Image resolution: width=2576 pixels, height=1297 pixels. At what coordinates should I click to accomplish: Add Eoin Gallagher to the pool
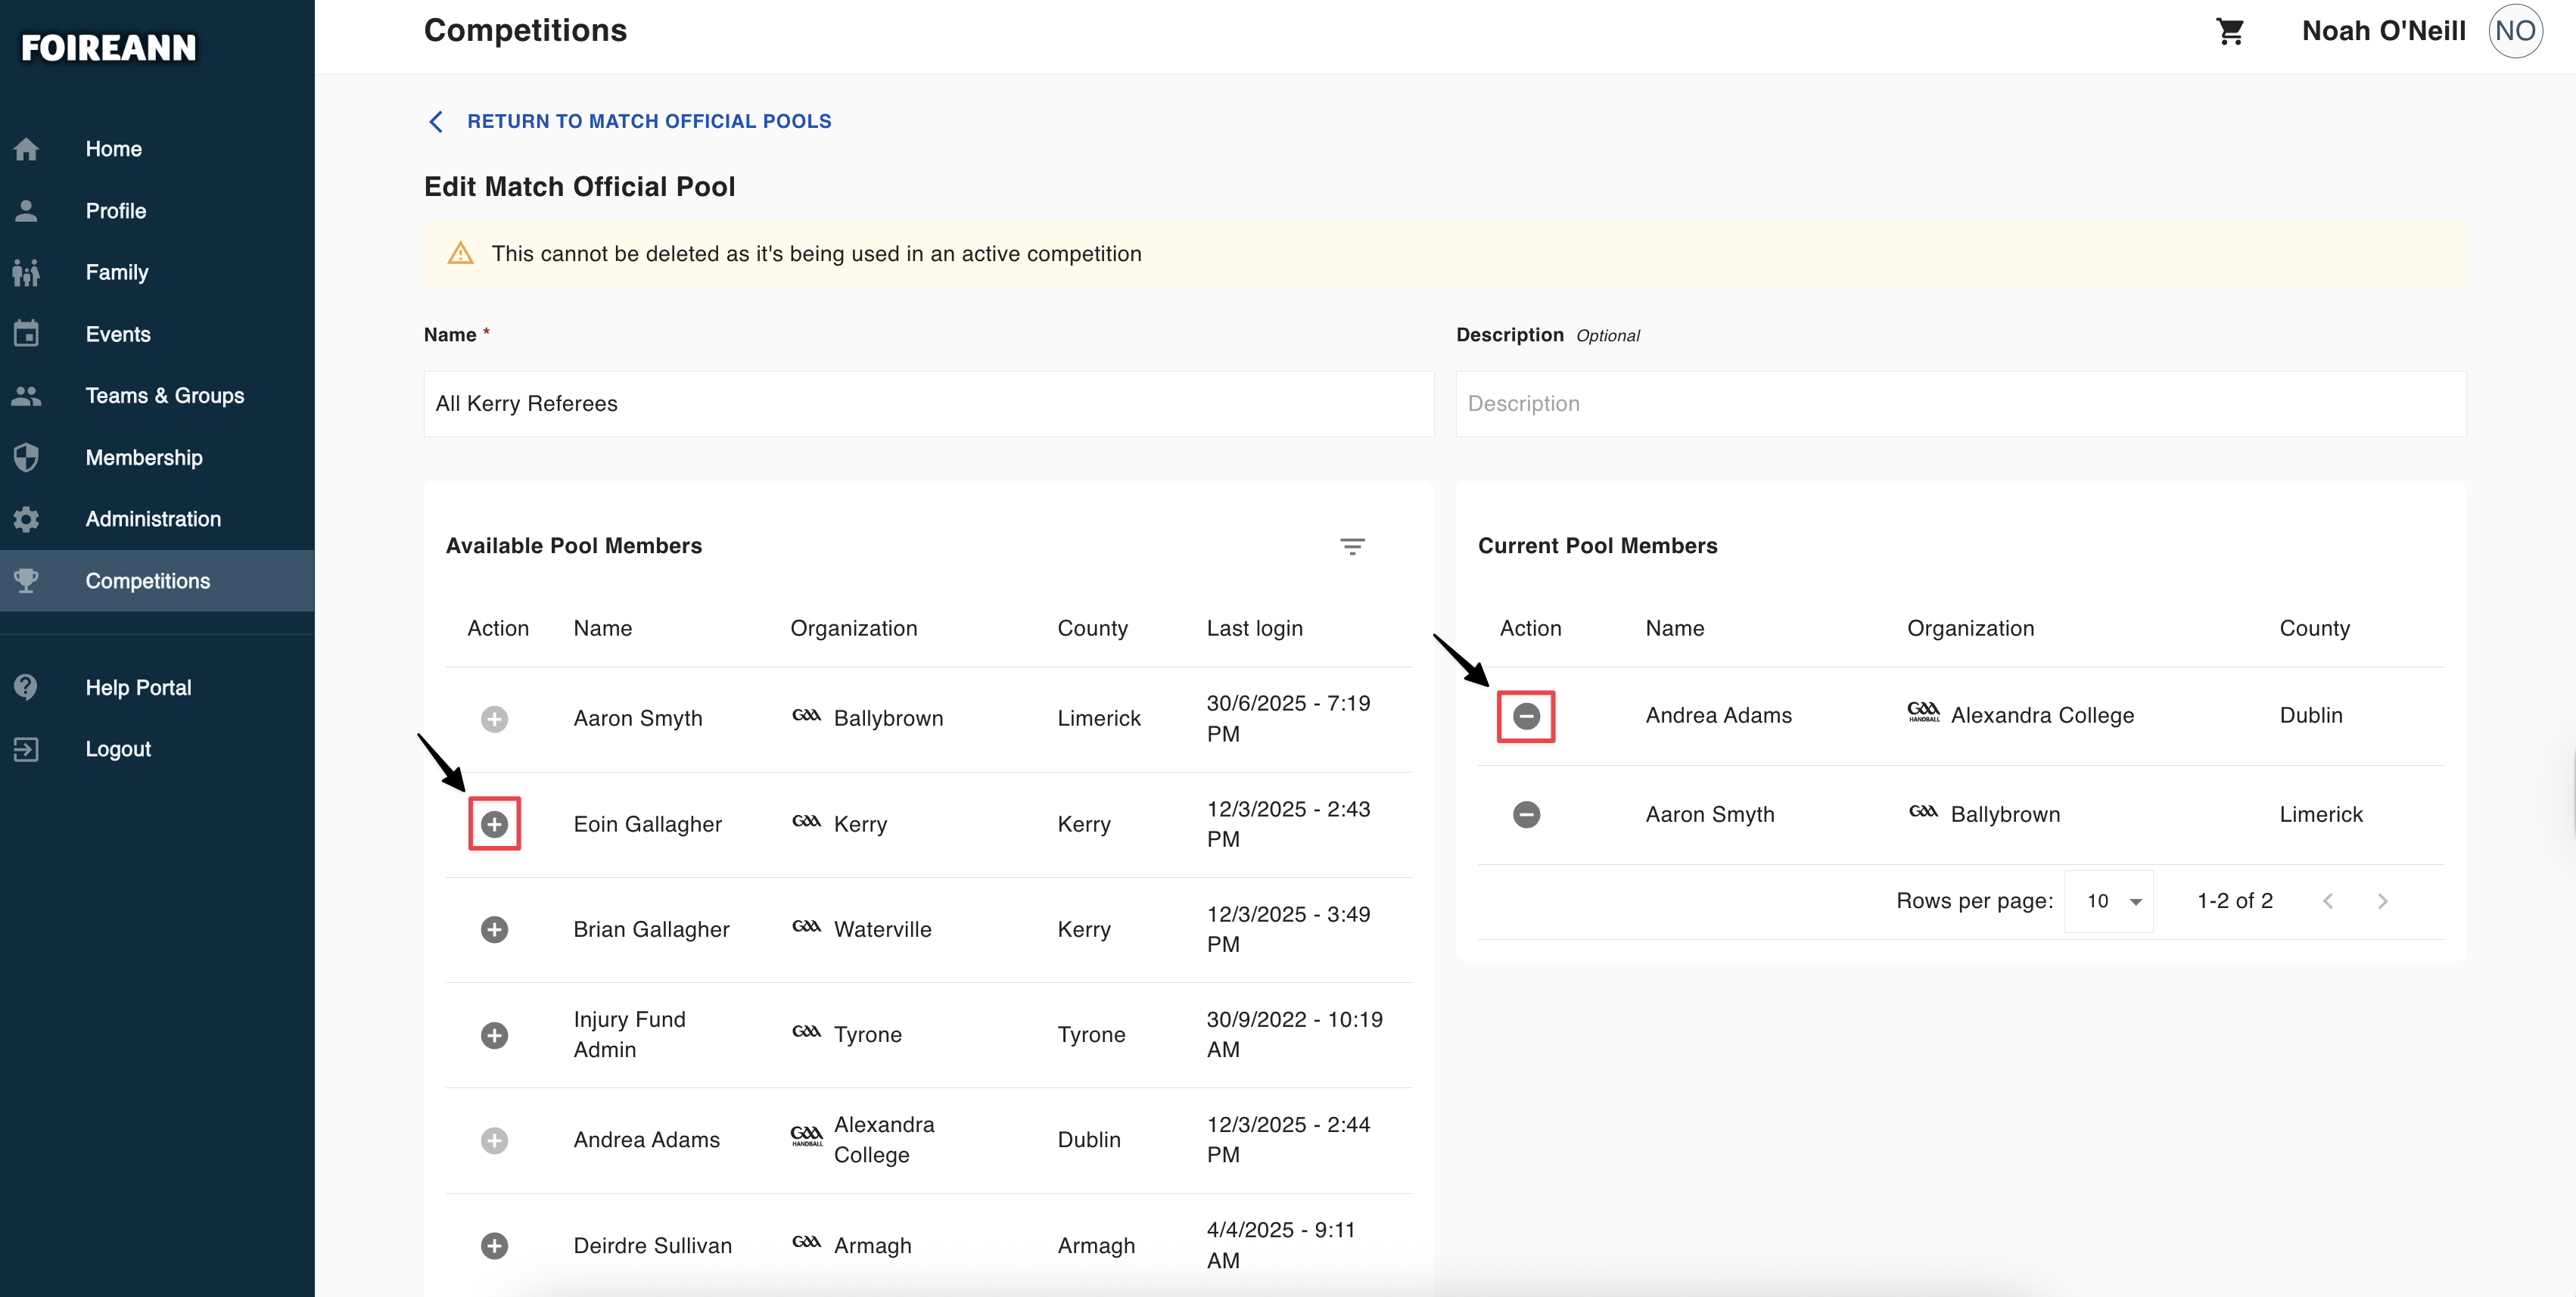(x=494, y=824)
